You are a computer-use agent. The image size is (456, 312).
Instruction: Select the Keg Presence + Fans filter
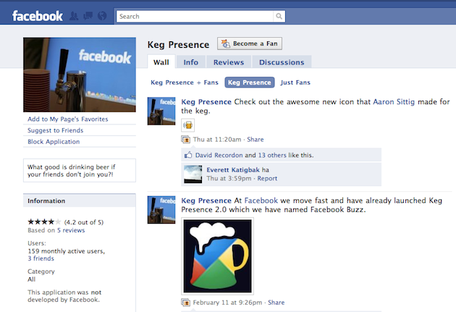pyautogui.click(x=185, y=83)
